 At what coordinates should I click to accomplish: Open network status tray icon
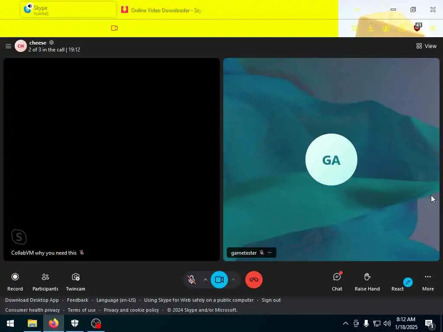point(377,323)
